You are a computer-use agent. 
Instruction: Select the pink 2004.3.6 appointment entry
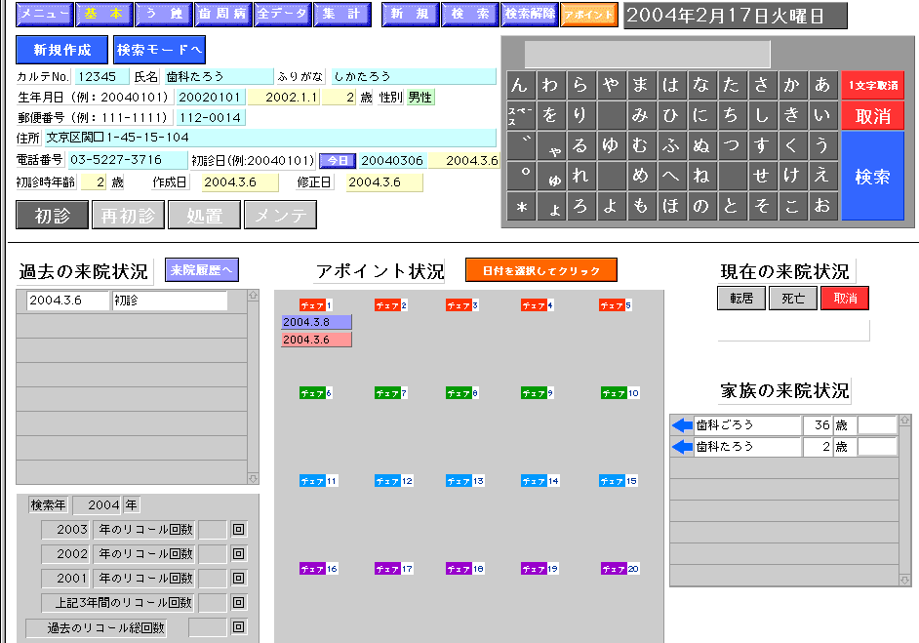[x=316, y=340]
